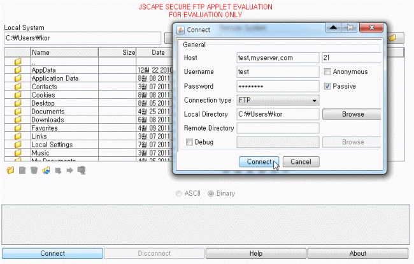Select the ASCII transfer mode radio button
The height and width of the screenshot is (264, 414).
180,193
